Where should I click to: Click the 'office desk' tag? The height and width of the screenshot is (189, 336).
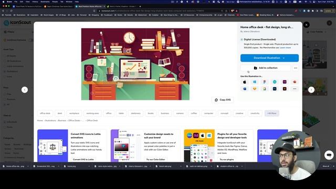click(45, 113)
